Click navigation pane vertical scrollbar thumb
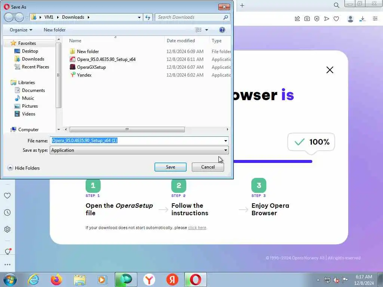 click(x=58, y=75)
